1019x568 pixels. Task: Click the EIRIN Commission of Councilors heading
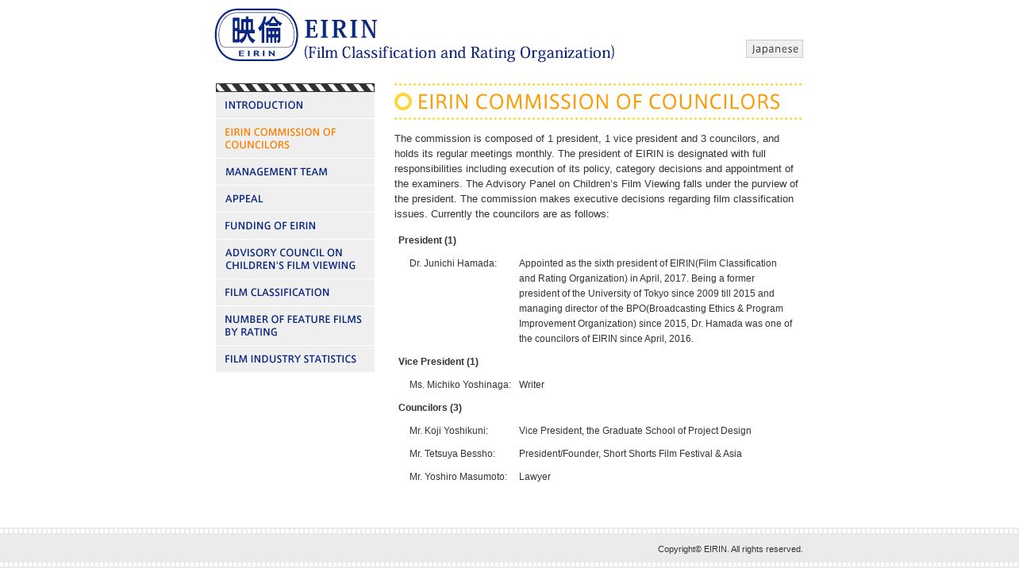pyautogui.click(x=598, y=102)
